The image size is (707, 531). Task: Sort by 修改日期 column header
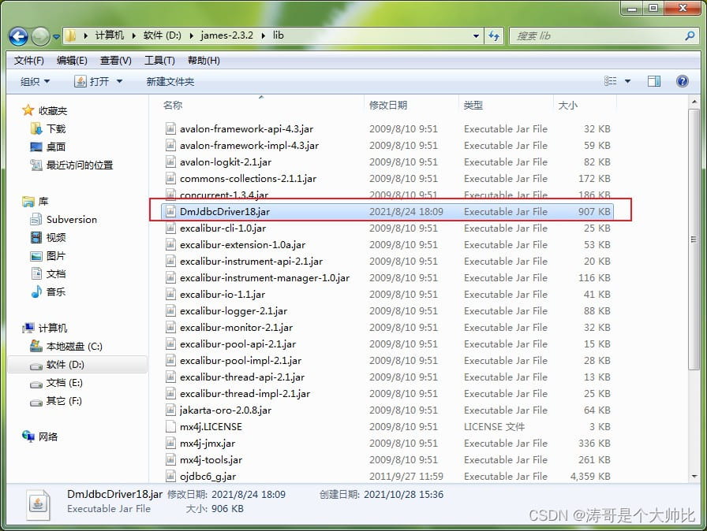tap(387, 106)
